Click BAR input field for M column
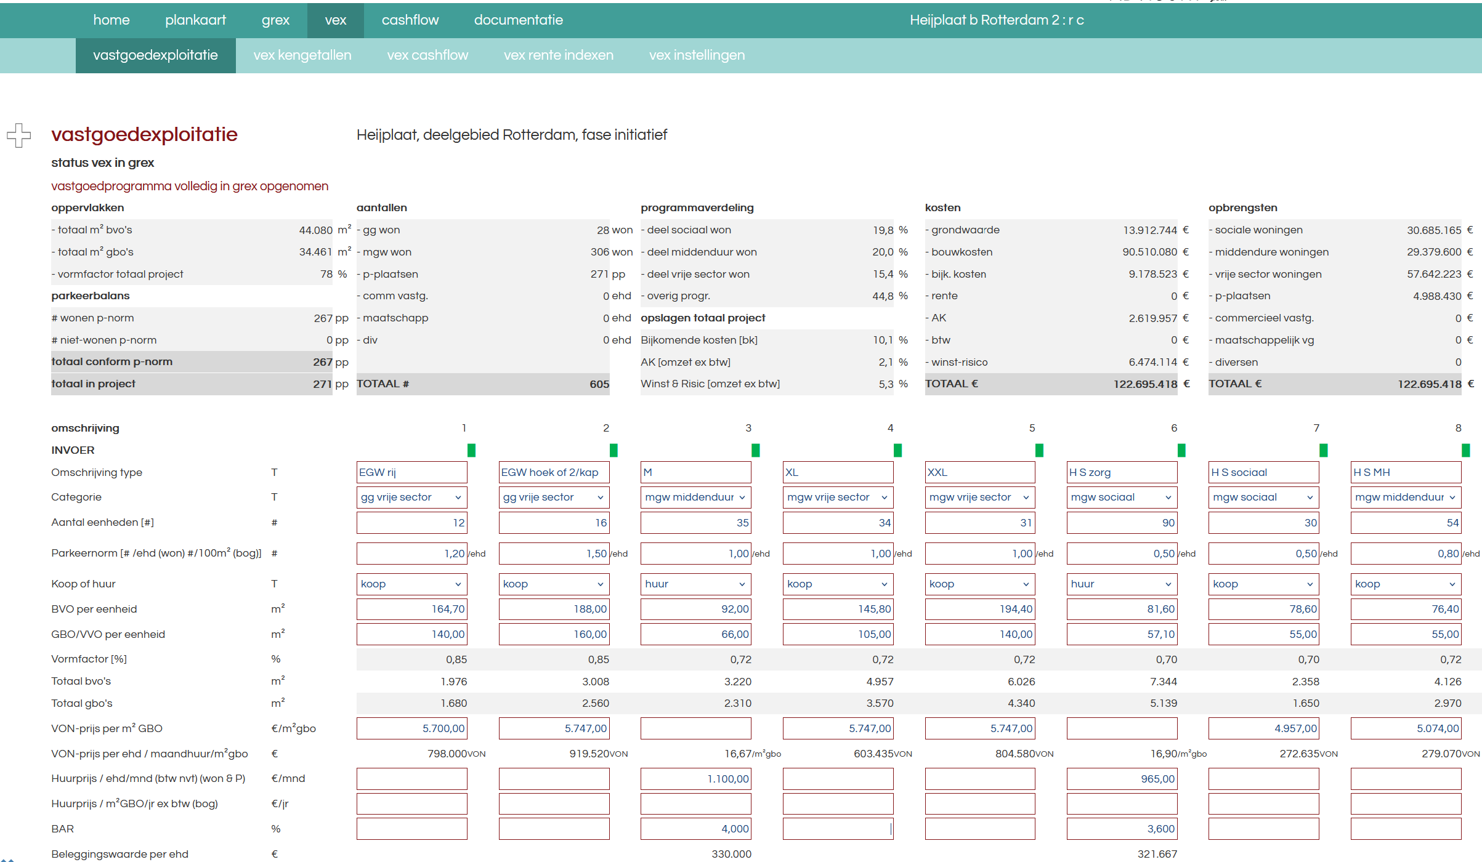 click(x=695, y=829)
